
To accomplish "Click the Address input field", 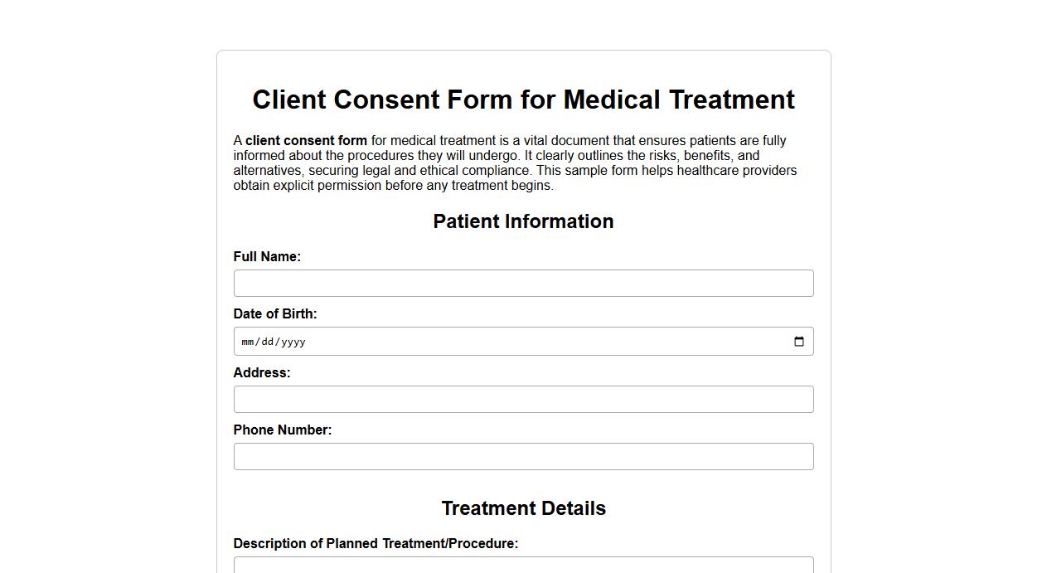I will pyautogui.click(x=523, y=399).
